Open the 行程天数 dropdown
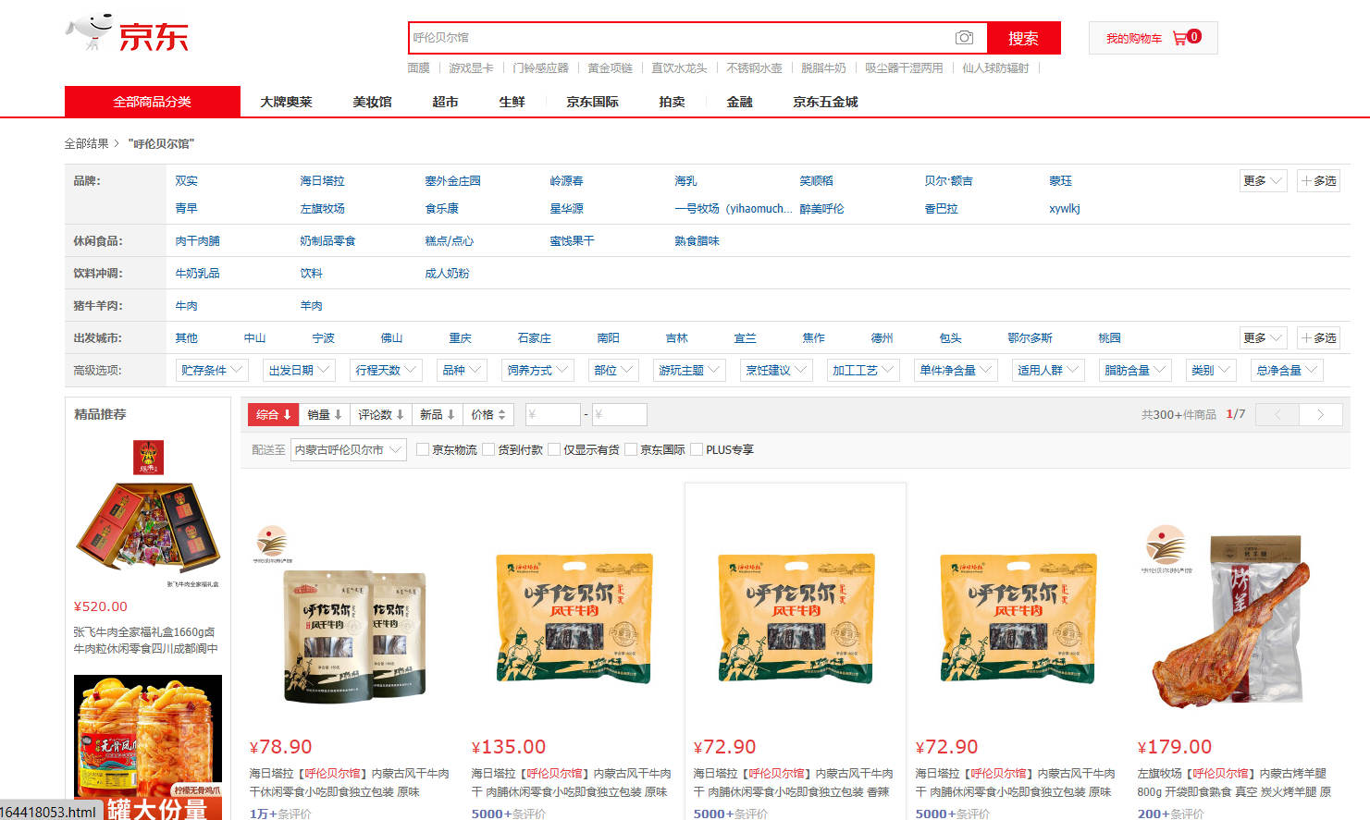Screen dimensions: 1370x820 pyautogui.click(x=386, y=371)
